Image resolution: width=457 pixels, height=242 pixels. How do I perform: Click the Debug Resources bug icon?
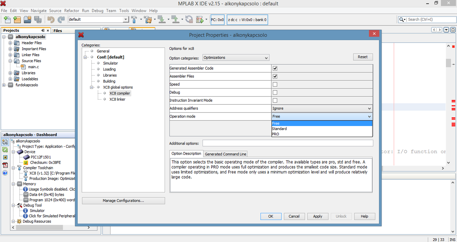tap(19, 221)
